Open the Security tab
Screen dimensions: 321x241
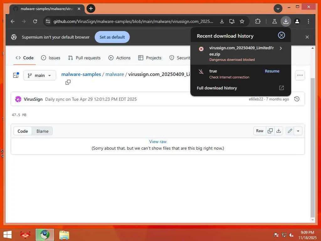click(180, 58)
